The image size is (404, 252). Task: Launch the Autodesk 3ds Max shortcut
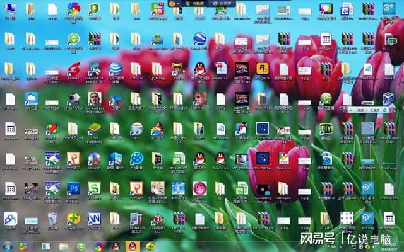(x=94, y=69)
